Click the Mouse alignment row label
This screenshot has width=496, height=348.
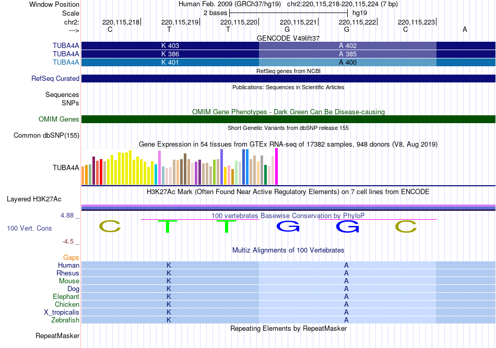tap(69, 281)
